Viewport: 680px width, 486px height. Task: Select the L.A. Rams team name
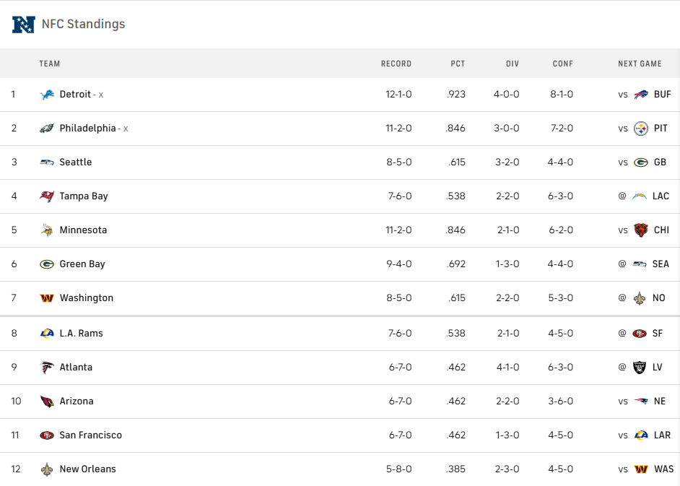[82, 334]
